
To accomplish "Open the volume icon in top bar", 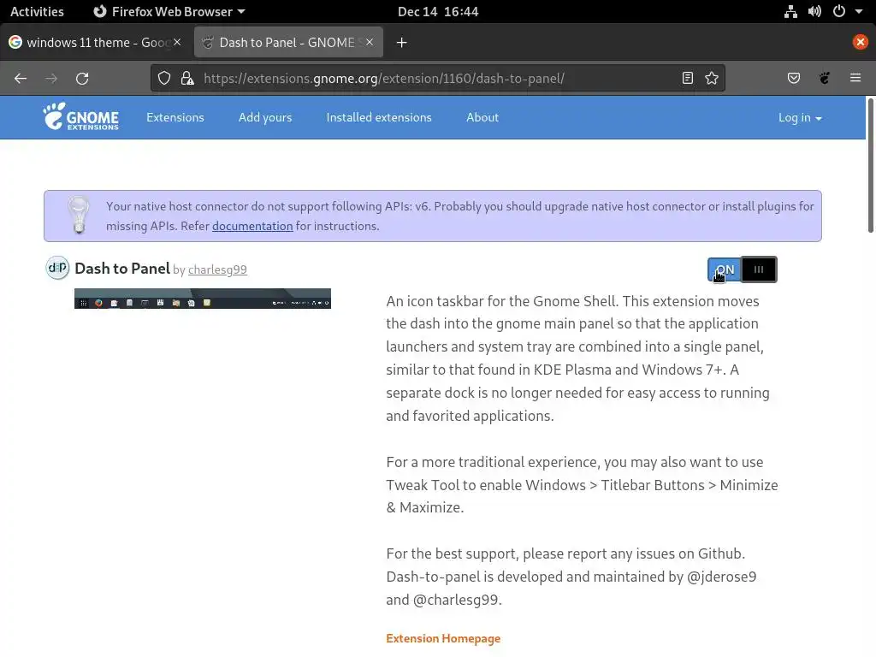I will pyautogui.click(x=814, y=11).
